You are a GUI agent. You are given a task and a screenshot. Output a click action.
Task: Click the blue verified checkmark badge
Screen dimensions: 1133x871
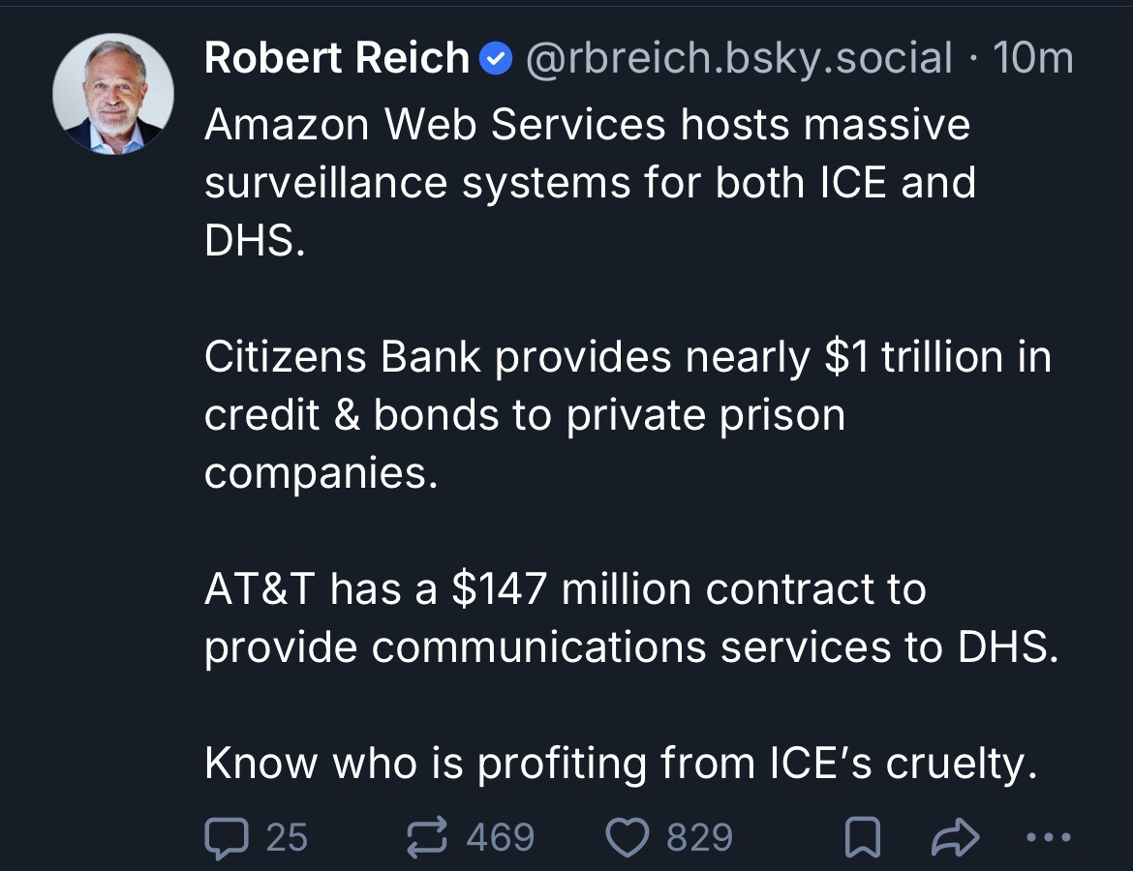point(496,60)
